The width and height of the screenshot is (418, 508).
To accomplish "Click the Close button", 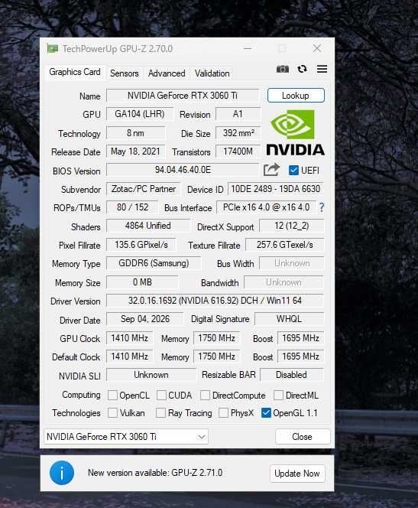I will click(x=303, y=437).
